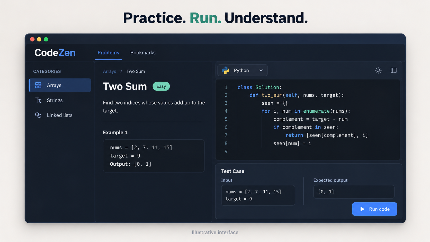Click line number 9 in the editor
The height and width of the screenshot is (242, 430).
[226, 151]
